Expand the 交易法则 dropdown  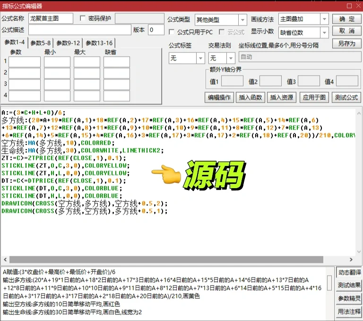[x=231, y=58]
